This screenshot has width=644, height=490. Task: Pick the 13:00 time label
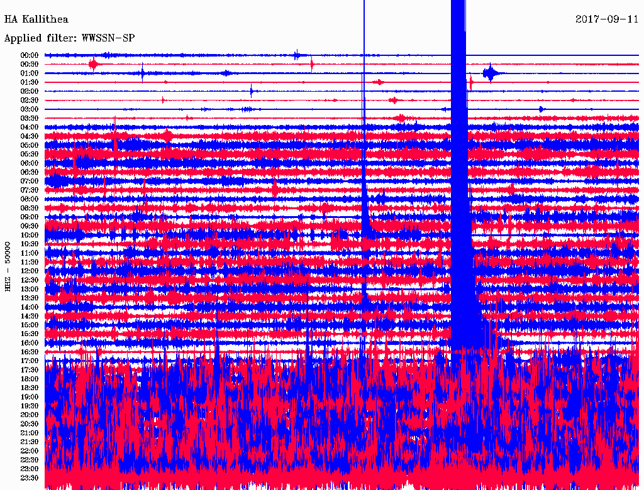pos(30,289)
